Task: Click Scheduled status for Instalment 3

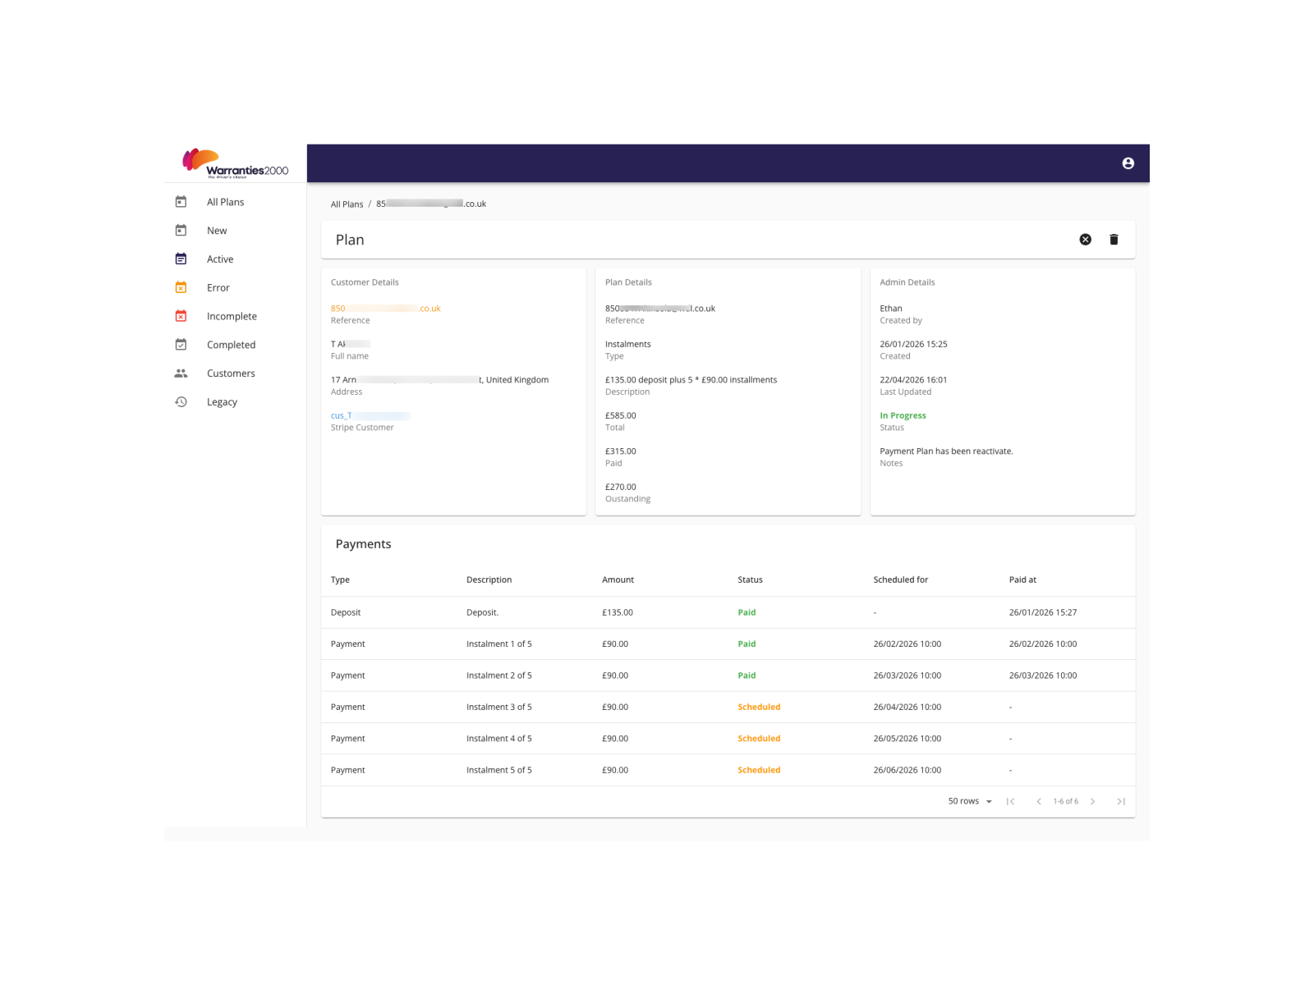Action: click(759, 707)
